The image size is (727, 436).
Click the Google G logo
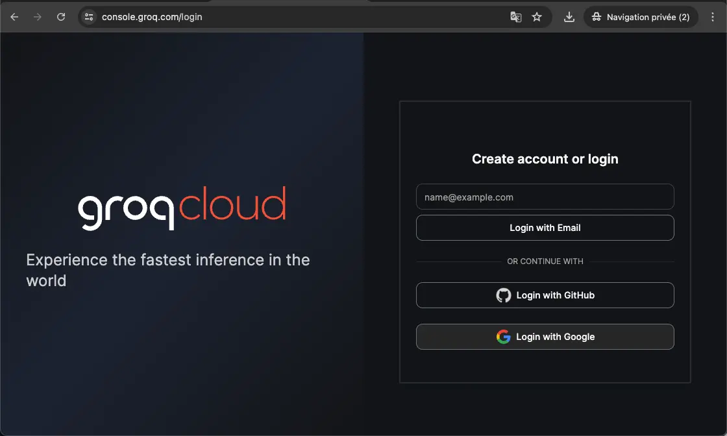tap(504, 337)
